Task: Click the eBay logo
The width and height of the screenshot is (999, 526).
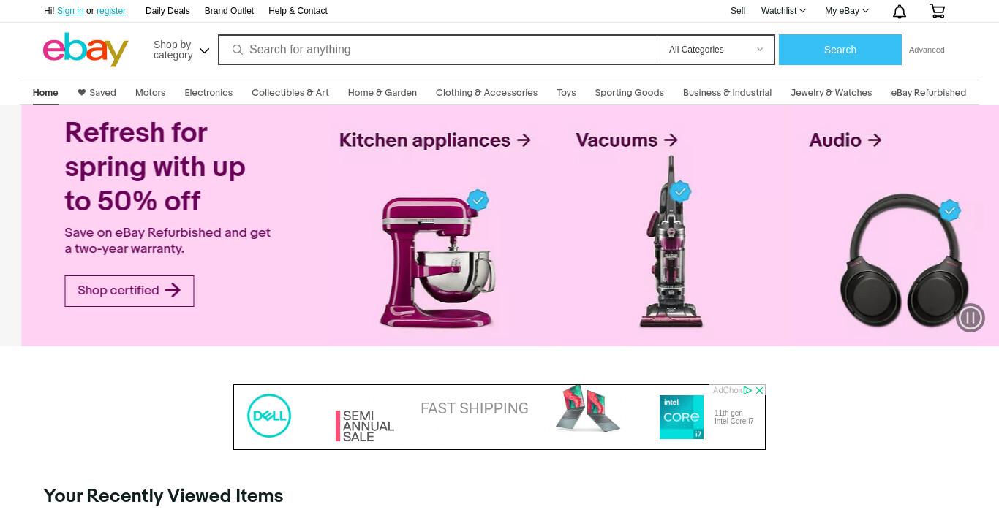Action: [x=86, y=50]
